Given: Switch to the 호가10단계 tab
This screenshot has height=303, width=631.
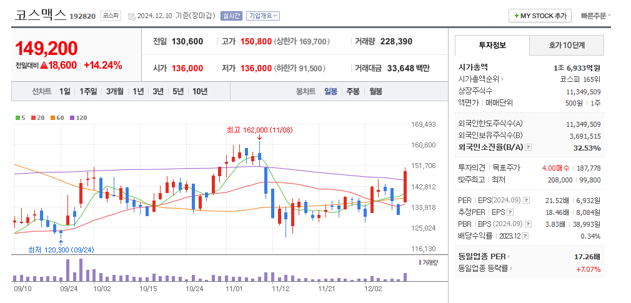Looking at the screenshot, I should [567, 45].
